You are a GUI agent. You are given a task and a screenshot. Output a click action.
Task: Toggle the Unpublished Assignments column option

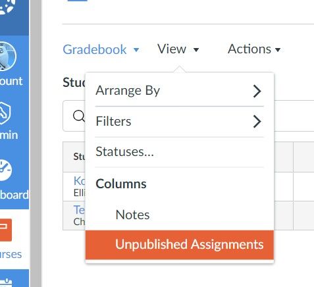click(180, 245)
